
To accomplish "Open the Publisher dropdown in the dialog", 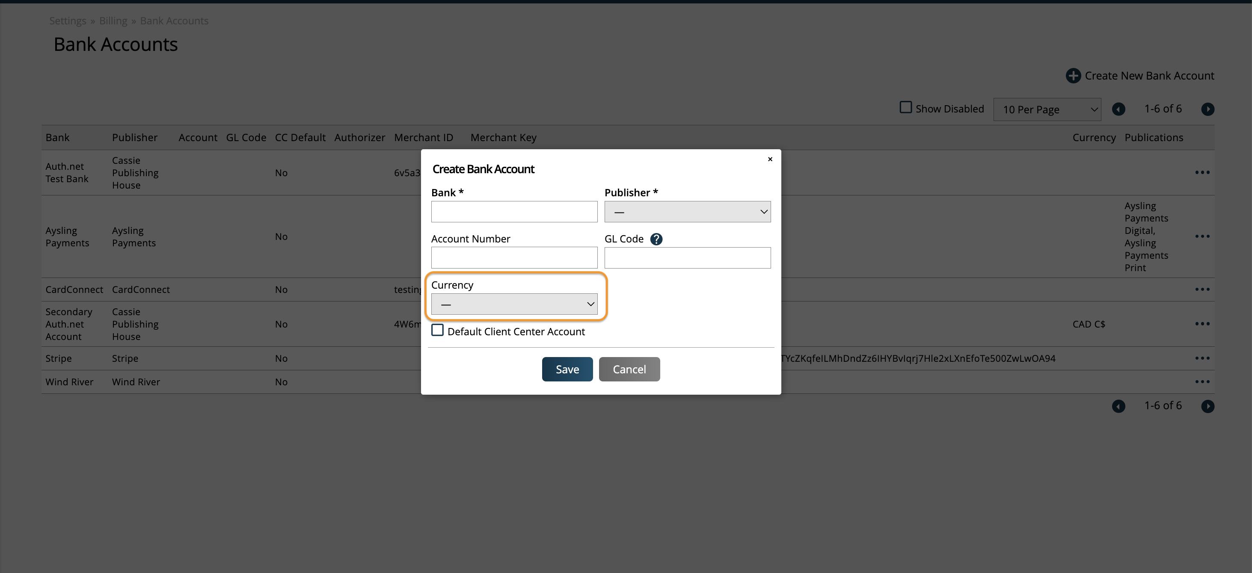I will [x=687, y=211].
